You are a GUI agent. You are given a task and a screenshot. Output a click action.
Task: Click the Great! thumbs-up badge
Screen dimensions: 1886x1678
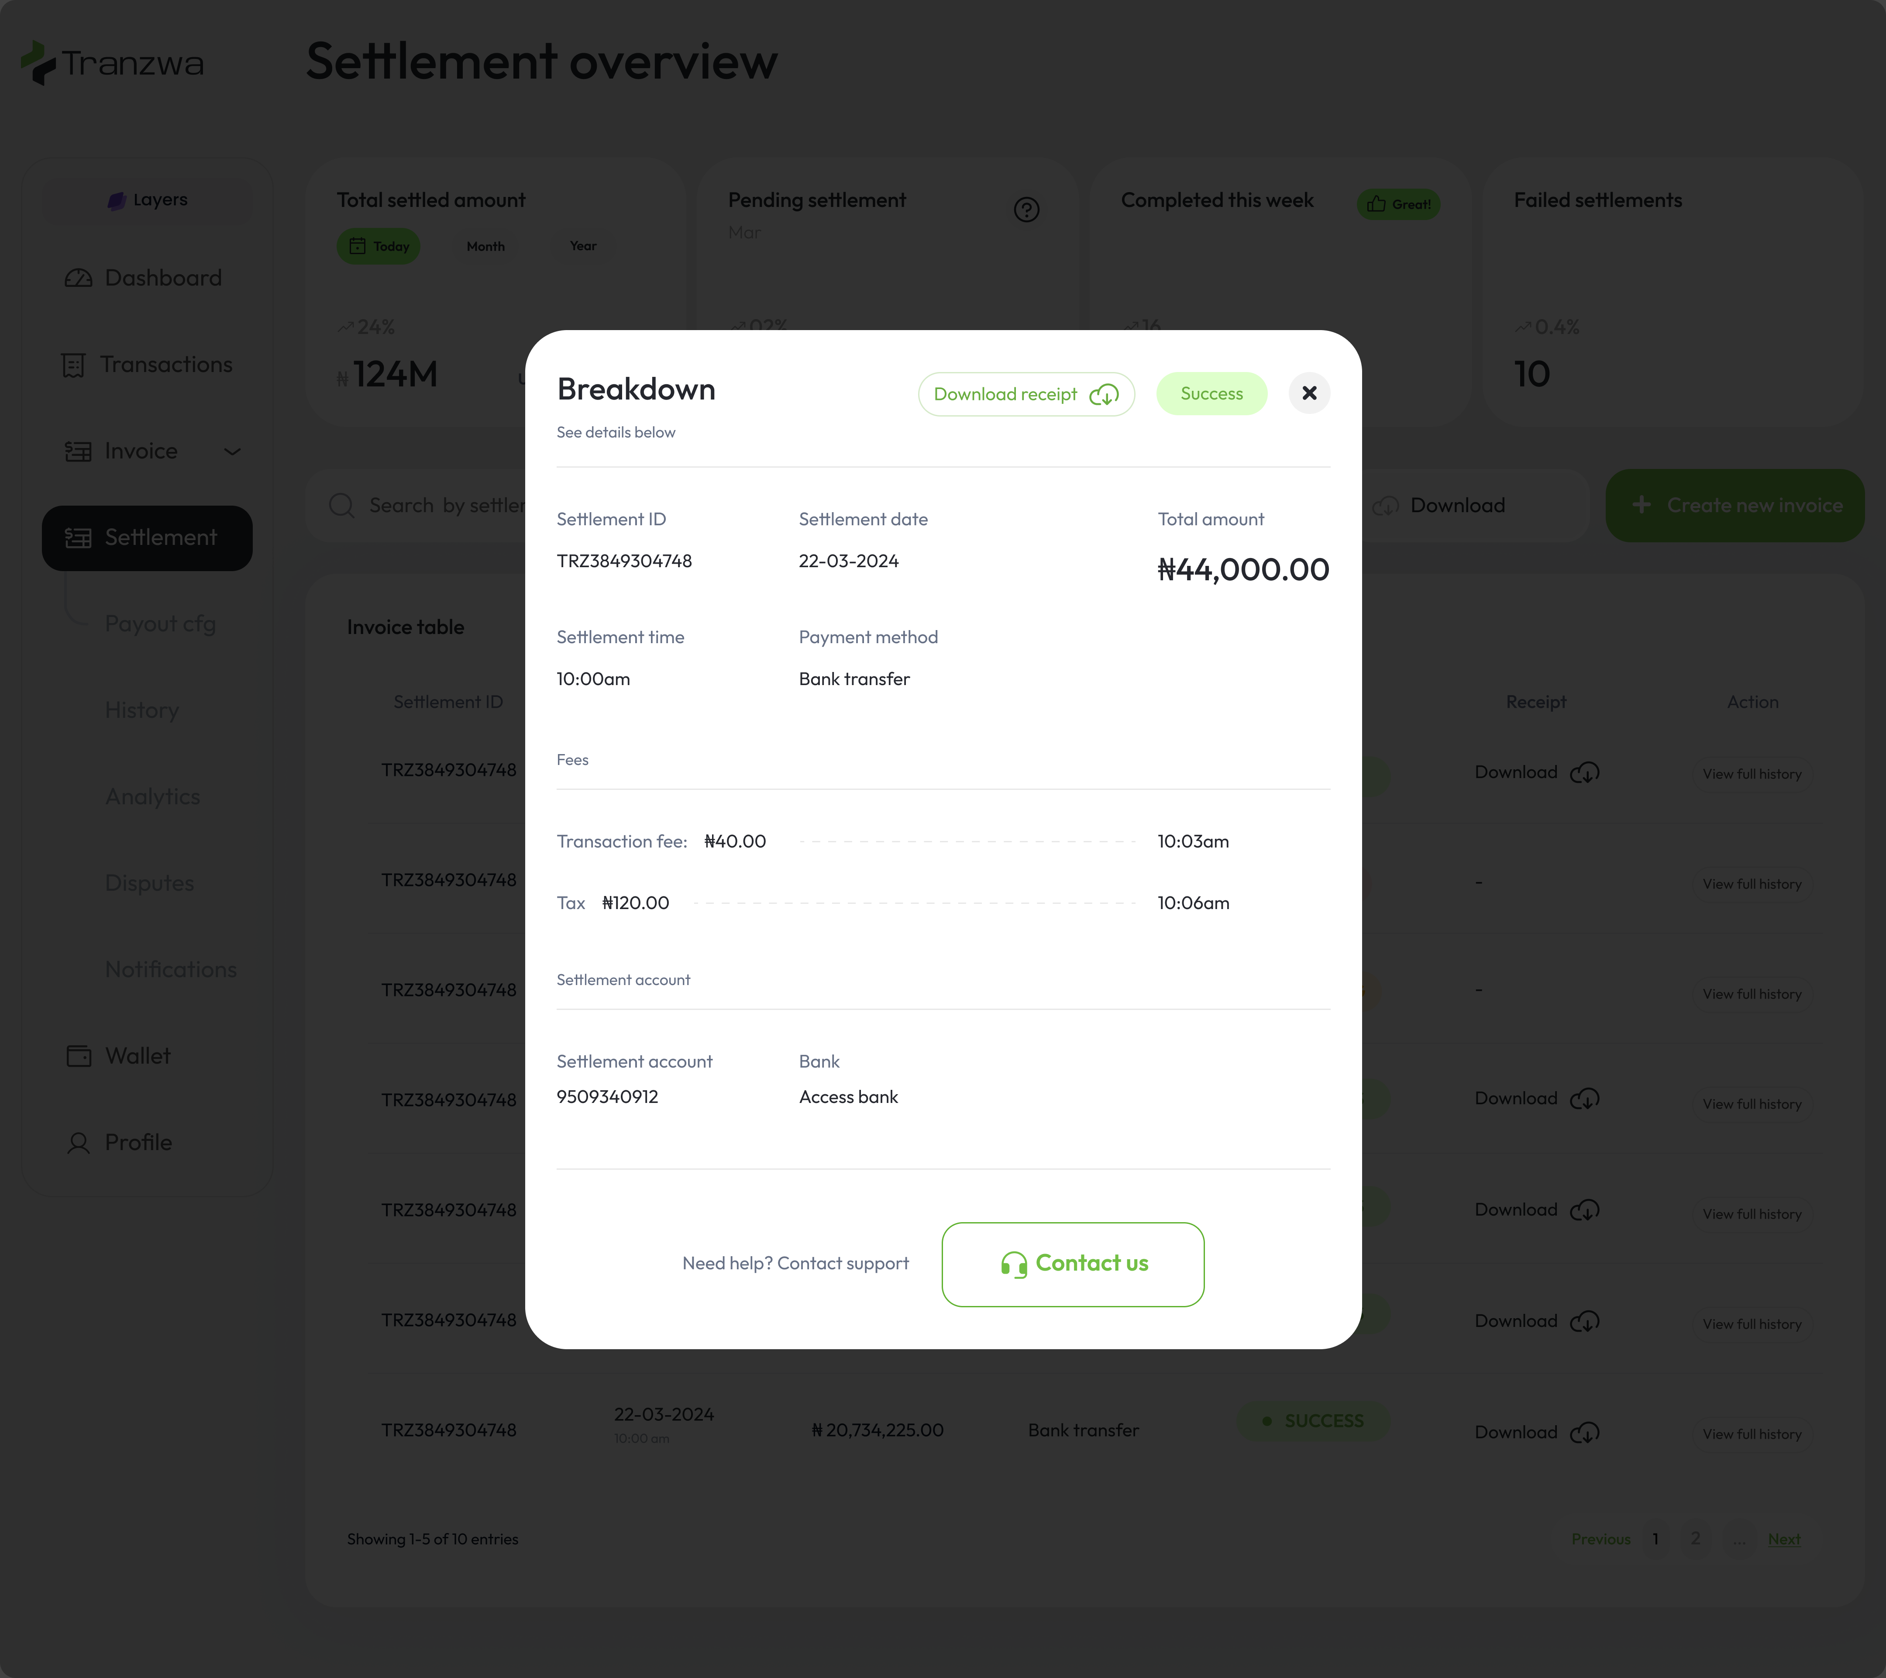pos(1398,204)
